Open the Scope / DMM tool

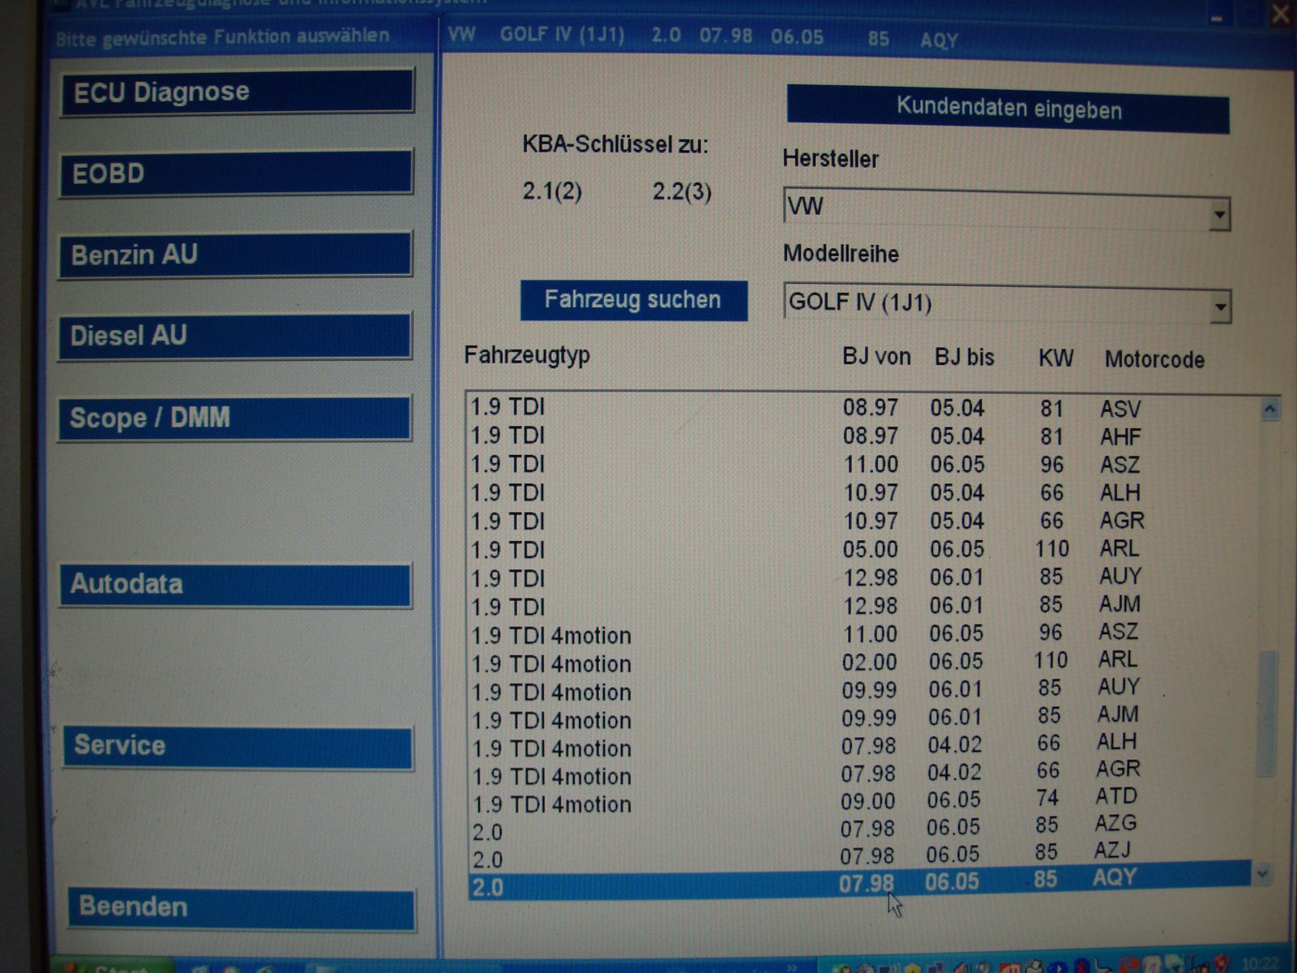coord(234,418)
